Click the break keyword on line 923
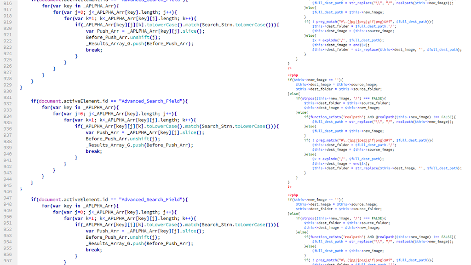 [93, 50]
